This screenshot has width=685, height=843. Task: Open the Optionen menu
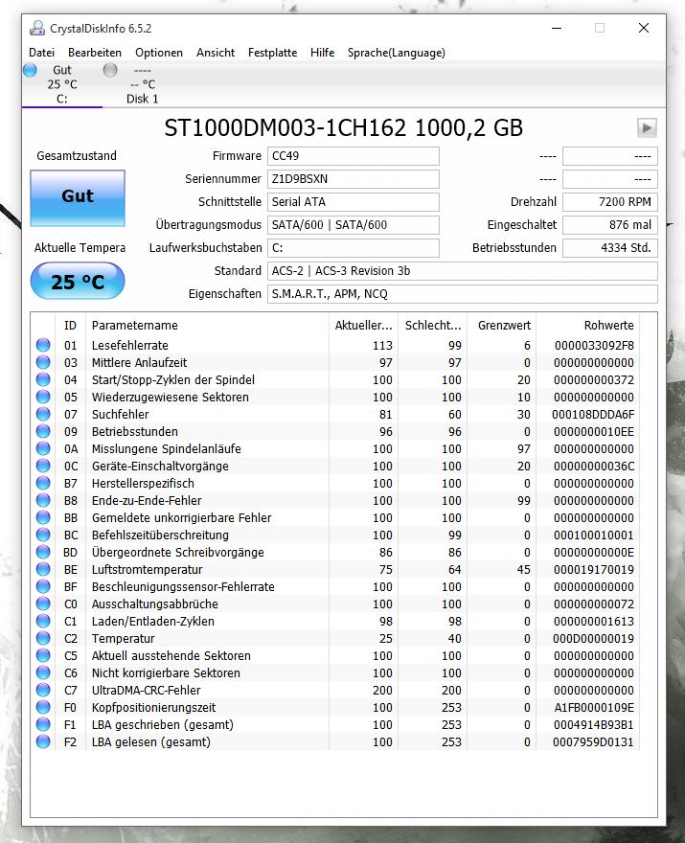tap(159, 53)
